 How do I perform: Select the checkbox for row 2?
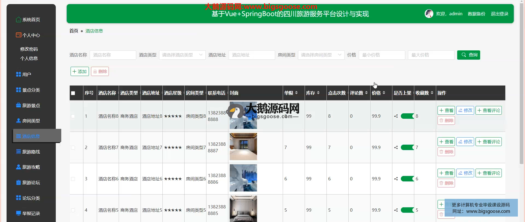coord(73,148)
